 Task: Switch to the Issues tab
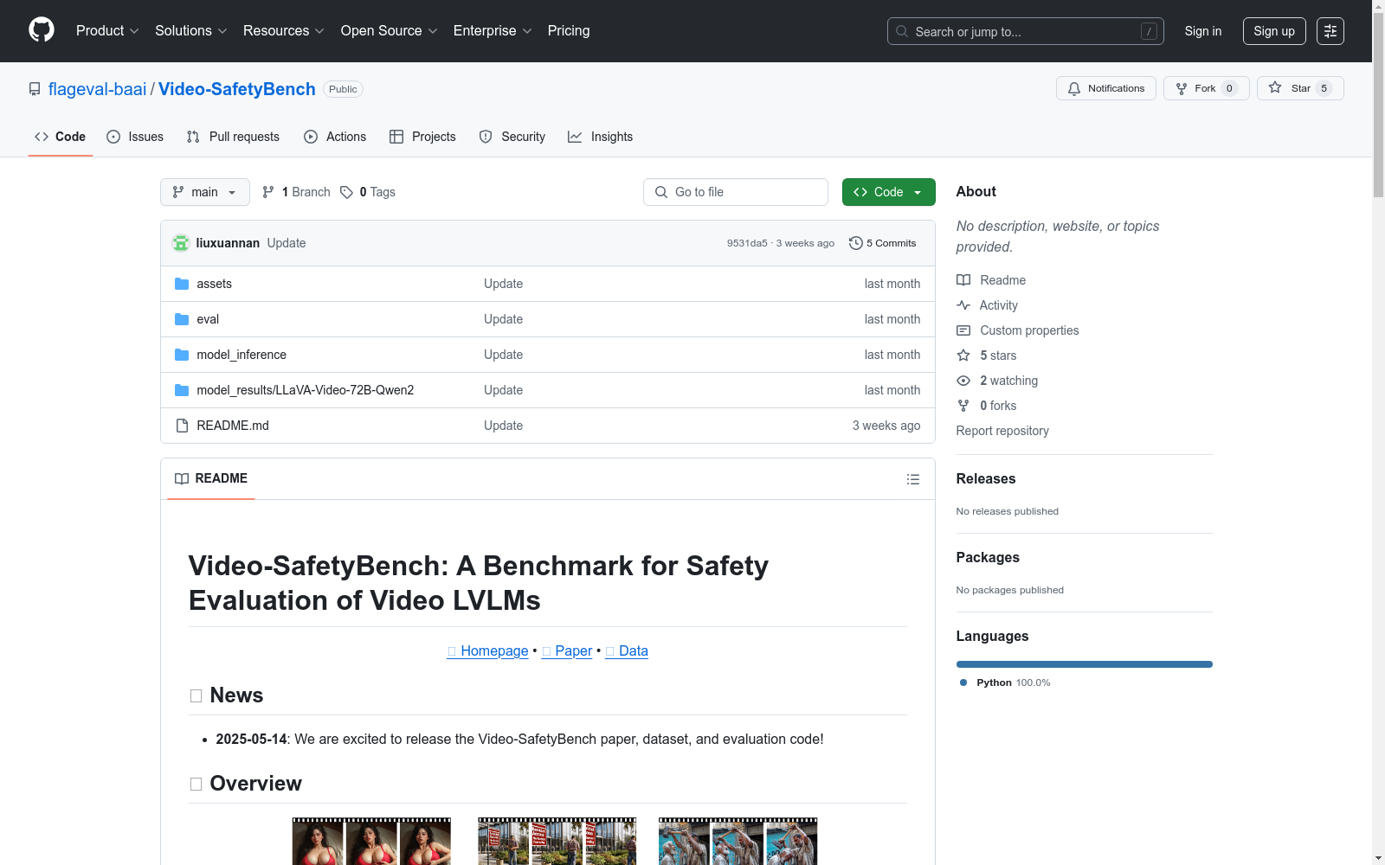pyautogui.click(x=135, y=137)
